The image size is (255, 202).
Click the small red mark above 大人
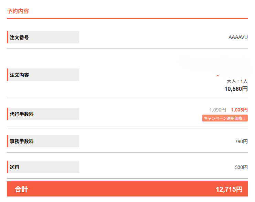pyautogui.click(x=217, y=75)
